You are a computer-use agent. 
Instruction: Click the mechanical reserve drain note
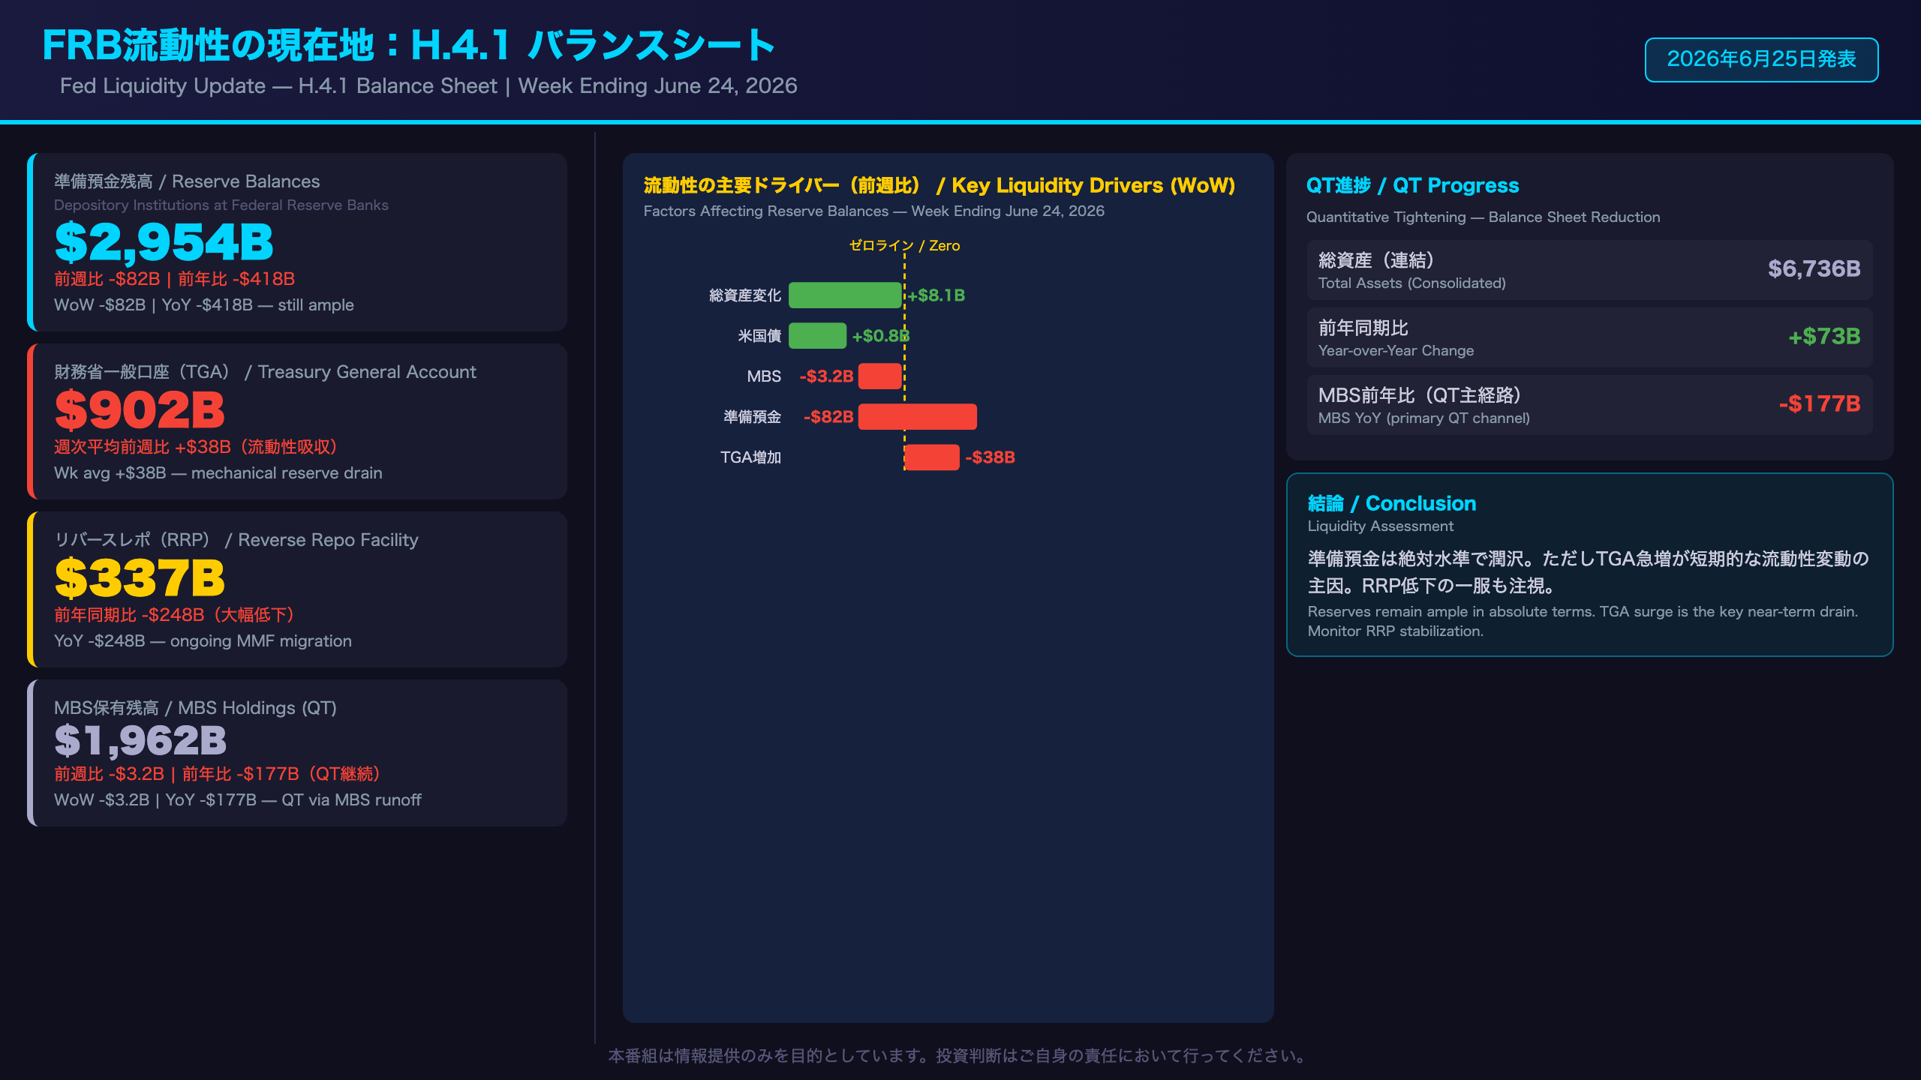[218, 473]
